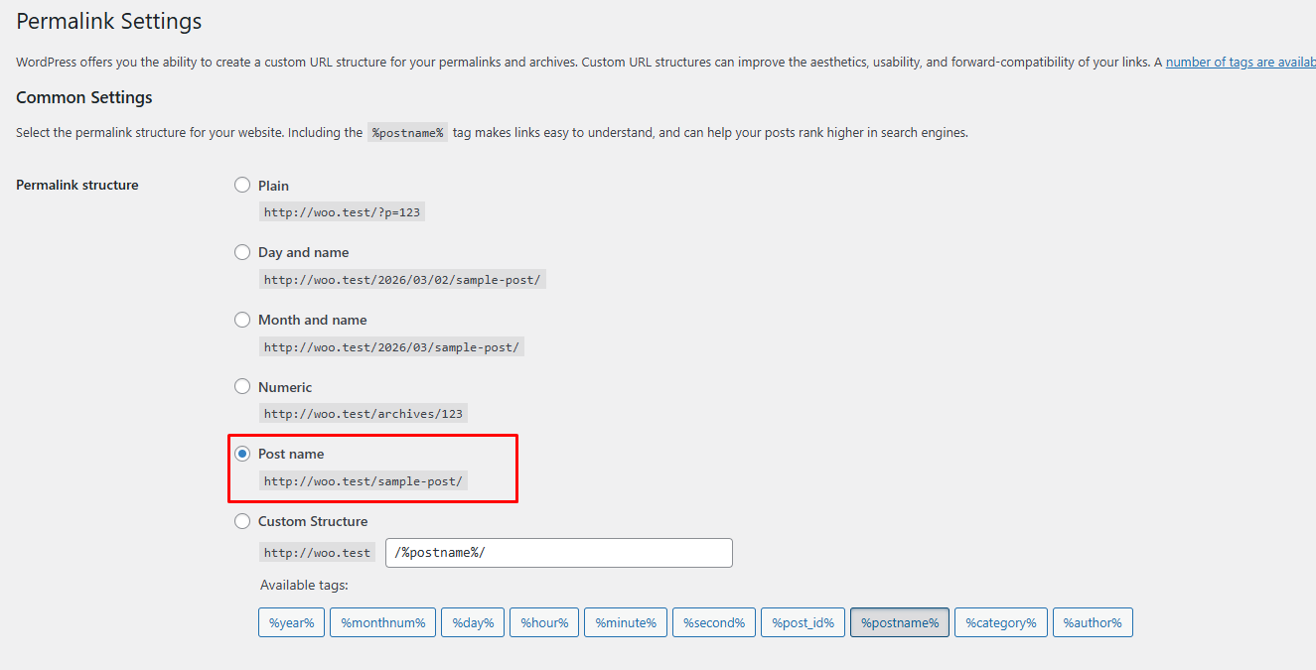
Task: Click the http://woo.test/sample-post/ example URL
Action: point(364,481)
